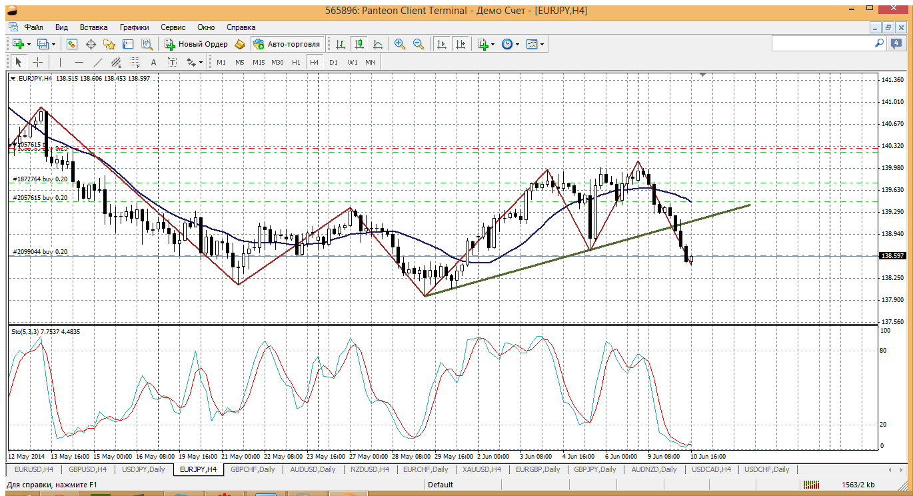Set timeframe to D1
This screenshot has height=496, width=913.
[333, 62]
